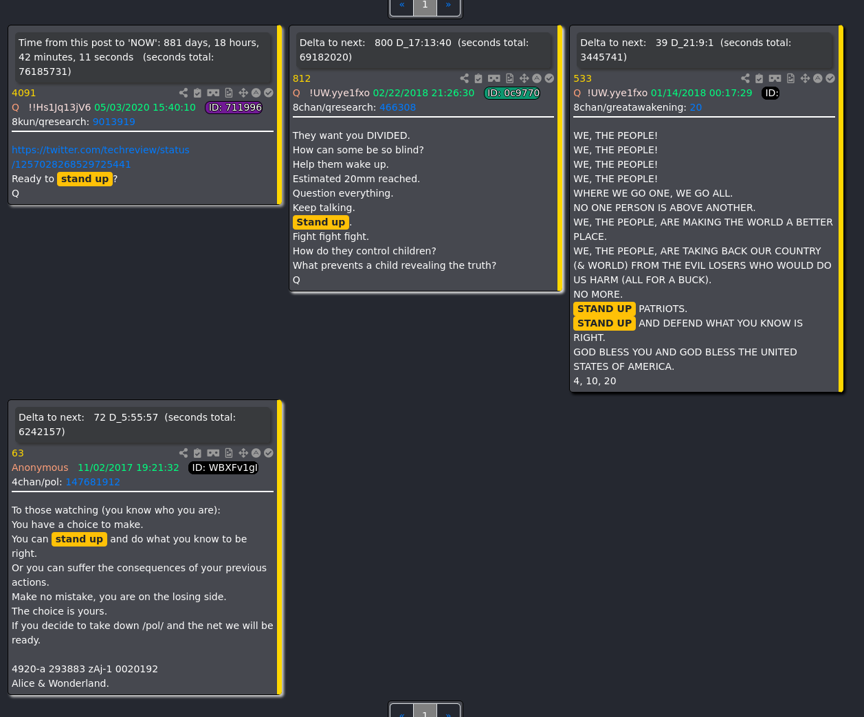The image size is (864, 717).
Task: Click 'Estimated 20mm reached.' line
Action: pyautogui.click(x=356, y=179)
